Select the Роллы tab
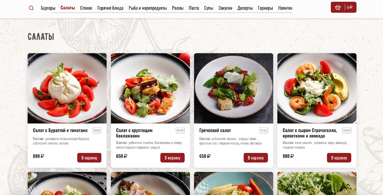Image resolution: width=383 pixels, height=195 pixels. [178, 8]
